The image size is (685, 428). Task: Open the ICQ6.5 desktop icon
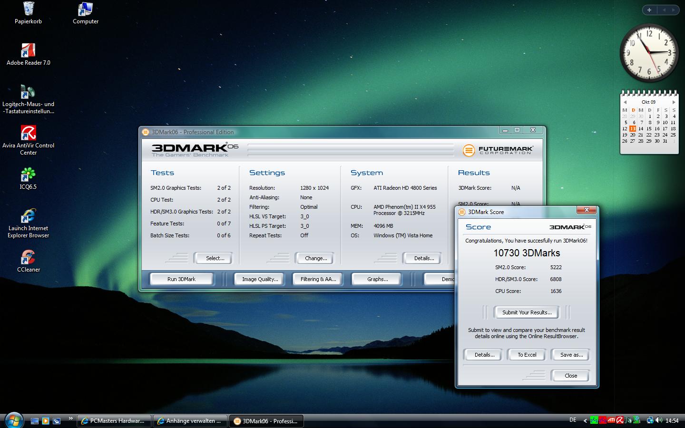(x=28, y=175)
